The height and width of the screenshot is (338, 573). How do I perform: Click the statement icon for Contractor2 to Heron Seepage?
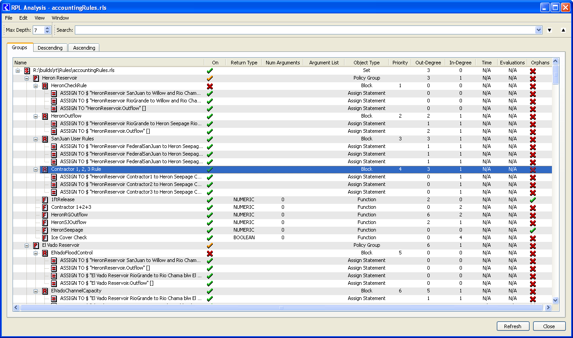[x=54, y=185]
